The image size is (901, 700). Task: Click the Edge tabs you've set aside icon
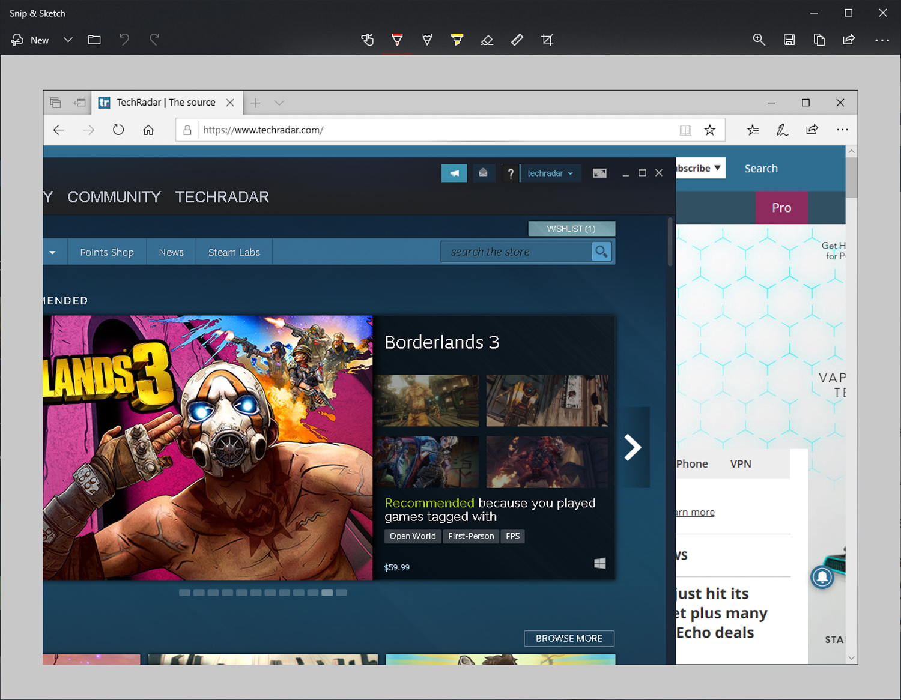click(x=56, y=103)
